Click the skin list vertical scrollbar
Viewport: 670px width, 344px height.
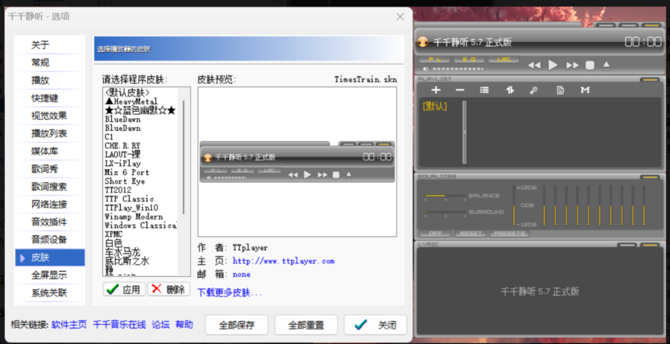[x=183, y=157]
